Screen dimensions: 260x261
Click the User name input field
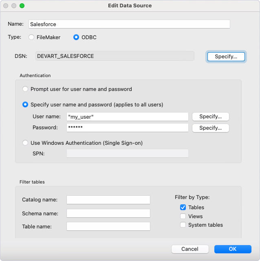(128, 117)
